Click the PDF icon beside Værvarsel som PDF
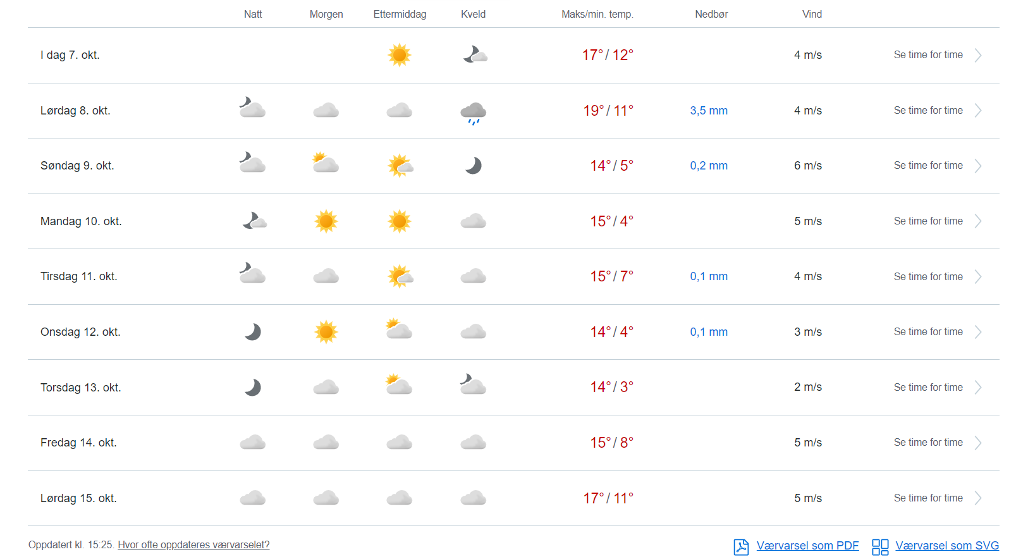Image resolution: width=1016 pixels, height=559 pixels. (741, 546)
